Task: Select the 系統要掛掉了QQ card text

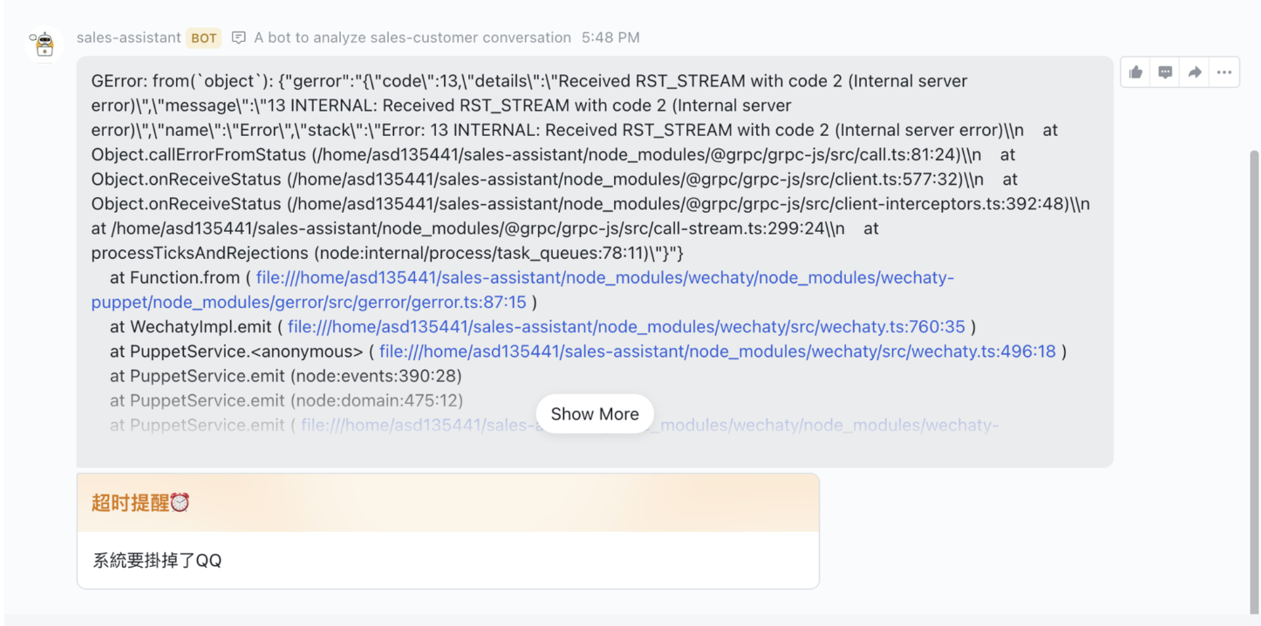Action: coord(157,560)
